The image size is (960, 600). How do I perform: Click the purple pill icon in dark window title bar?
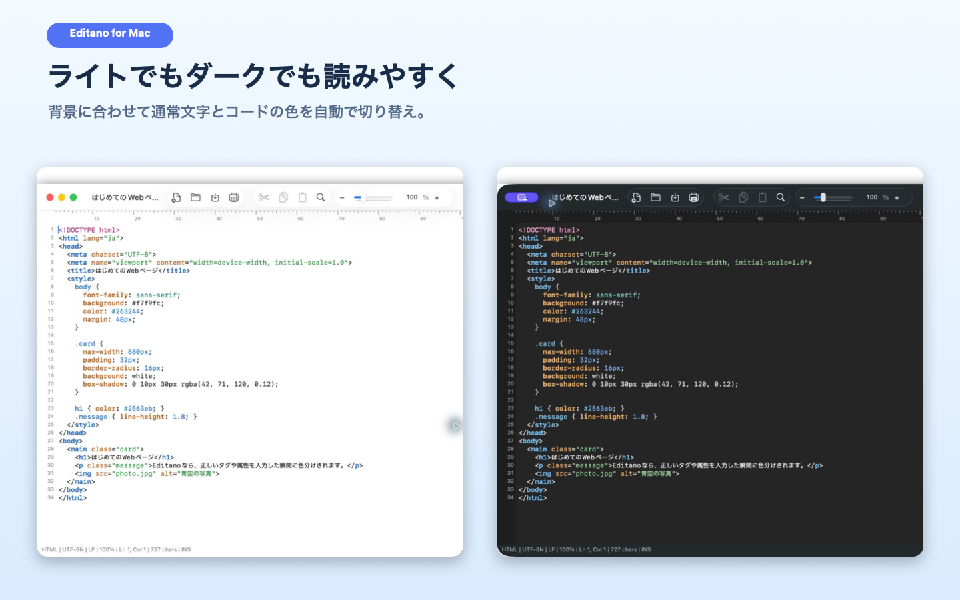522,197
